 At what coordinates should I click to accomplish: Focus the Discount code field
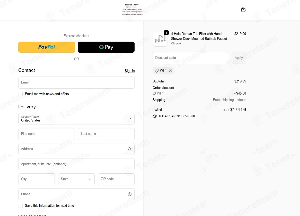click(190, 58)
